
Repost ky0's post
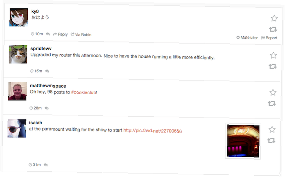273,29
